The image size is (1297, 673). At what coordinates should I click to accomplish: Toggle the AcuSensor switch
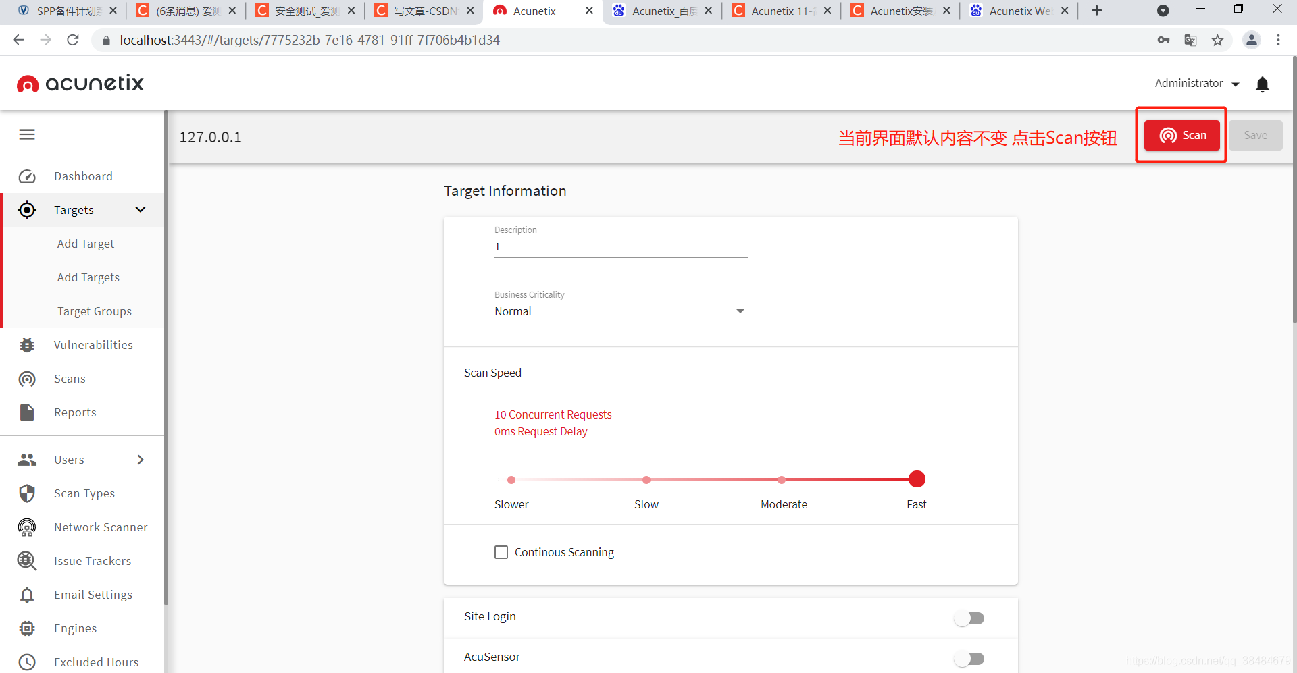pyautogui.click(x=969, y=659)
